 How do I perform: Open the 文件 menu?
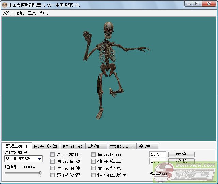click(7, 13)
